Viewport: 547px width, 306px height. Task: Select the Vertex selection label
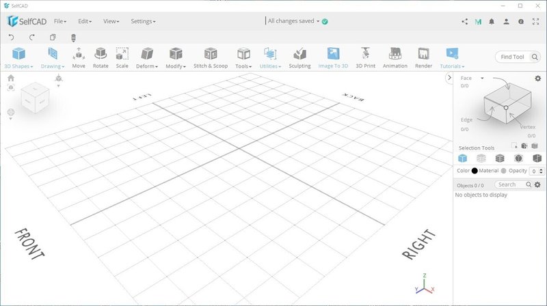pyautogui.click(x=527, y=127)
